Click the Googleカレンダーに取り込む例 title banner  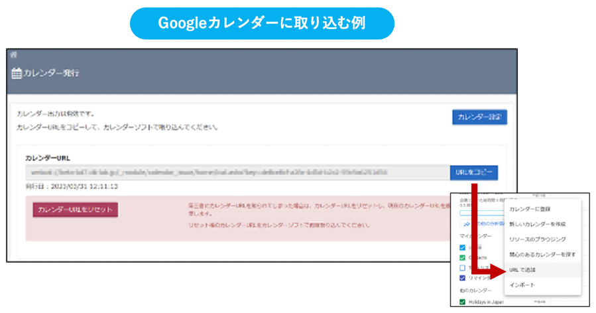click(263, 23)
